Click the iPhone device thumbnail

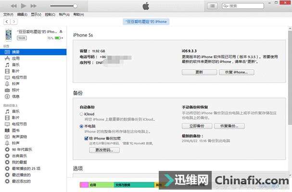pos(8,35)
